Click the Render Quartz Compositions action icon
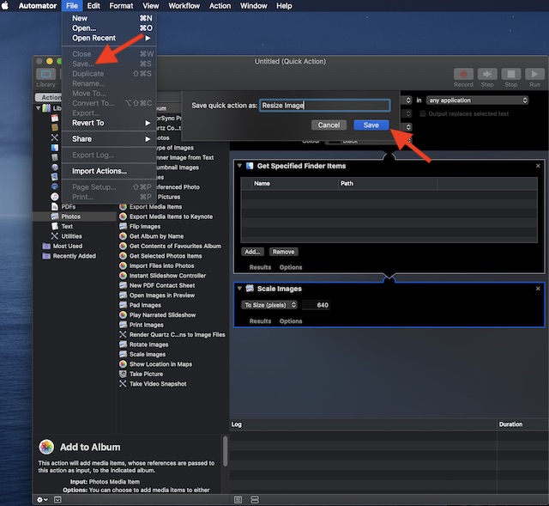 [x=123, y=334]
